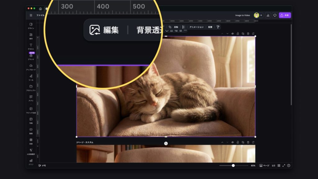Open the comments speech bubble icon
318x179 pixels.
pos(275,15)
